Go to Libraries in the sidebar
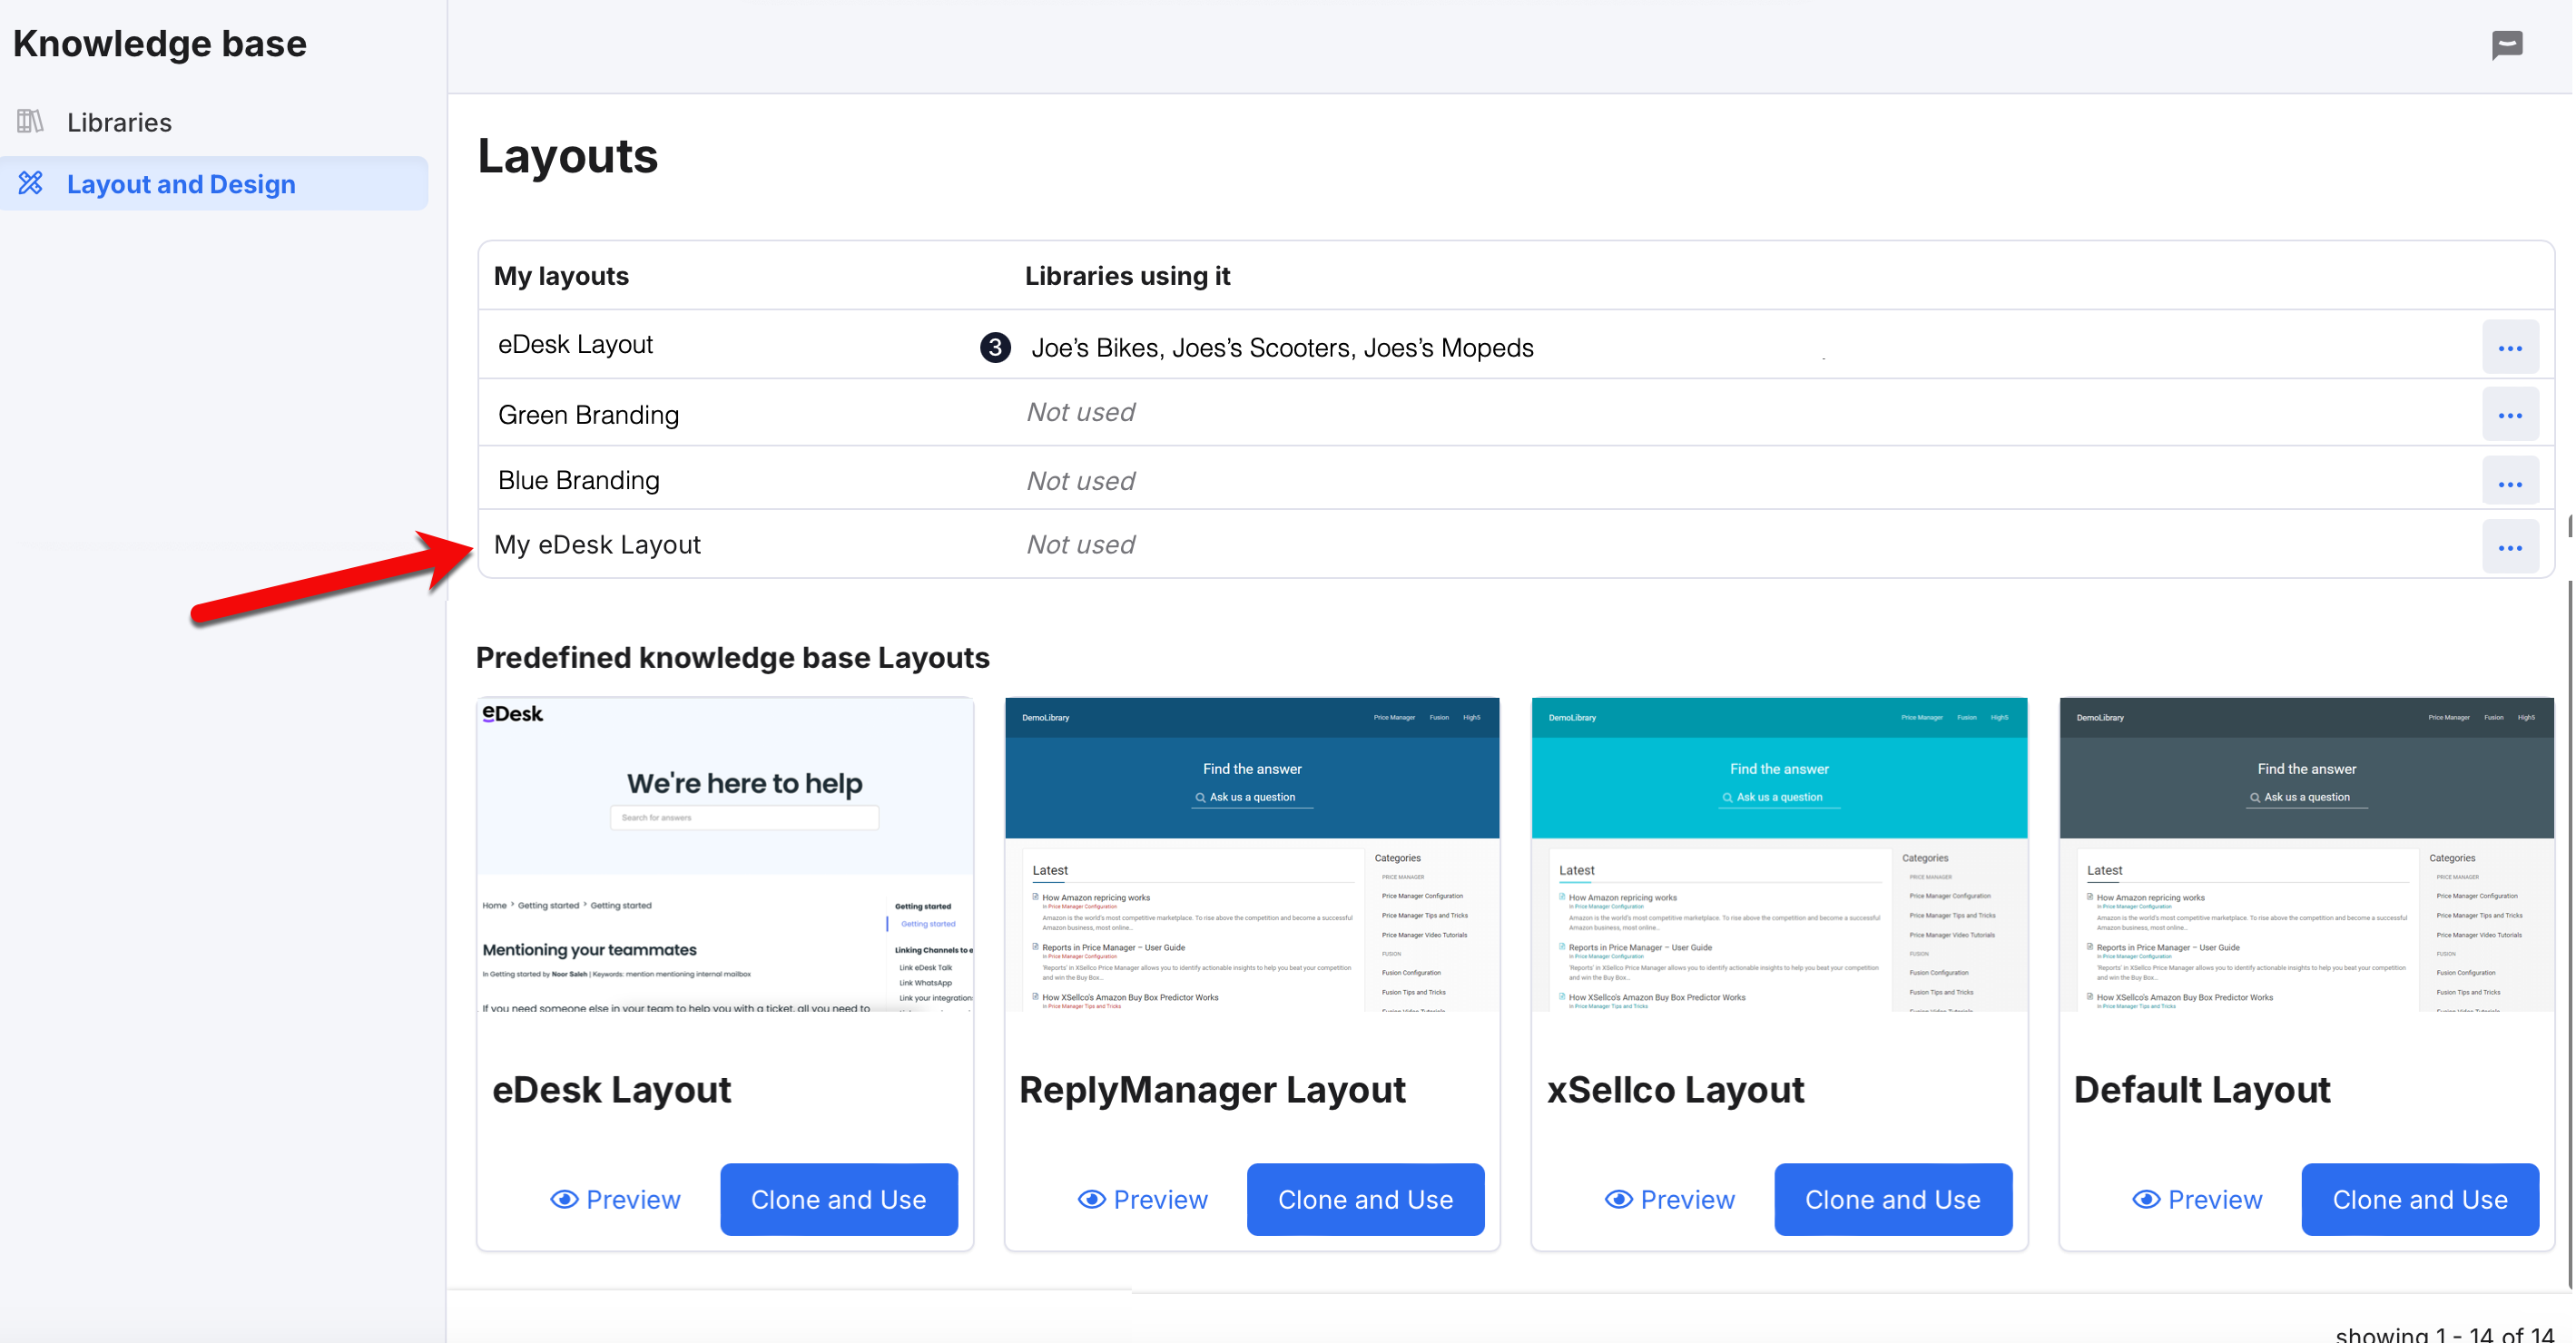Viewport: 2576px width, 1343px height. pos(119,122)
